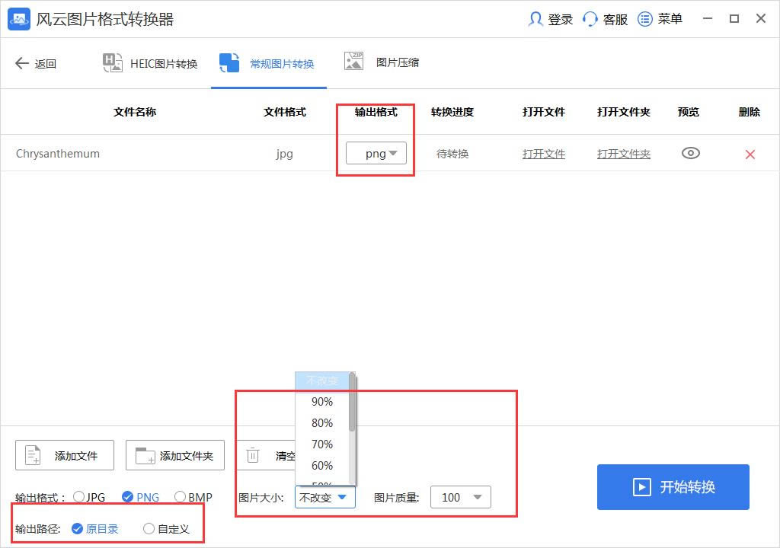Open png output format dropdown for Chrysanthemum
The width and height of the screenshot is (780, 548).
coord(376,153)
